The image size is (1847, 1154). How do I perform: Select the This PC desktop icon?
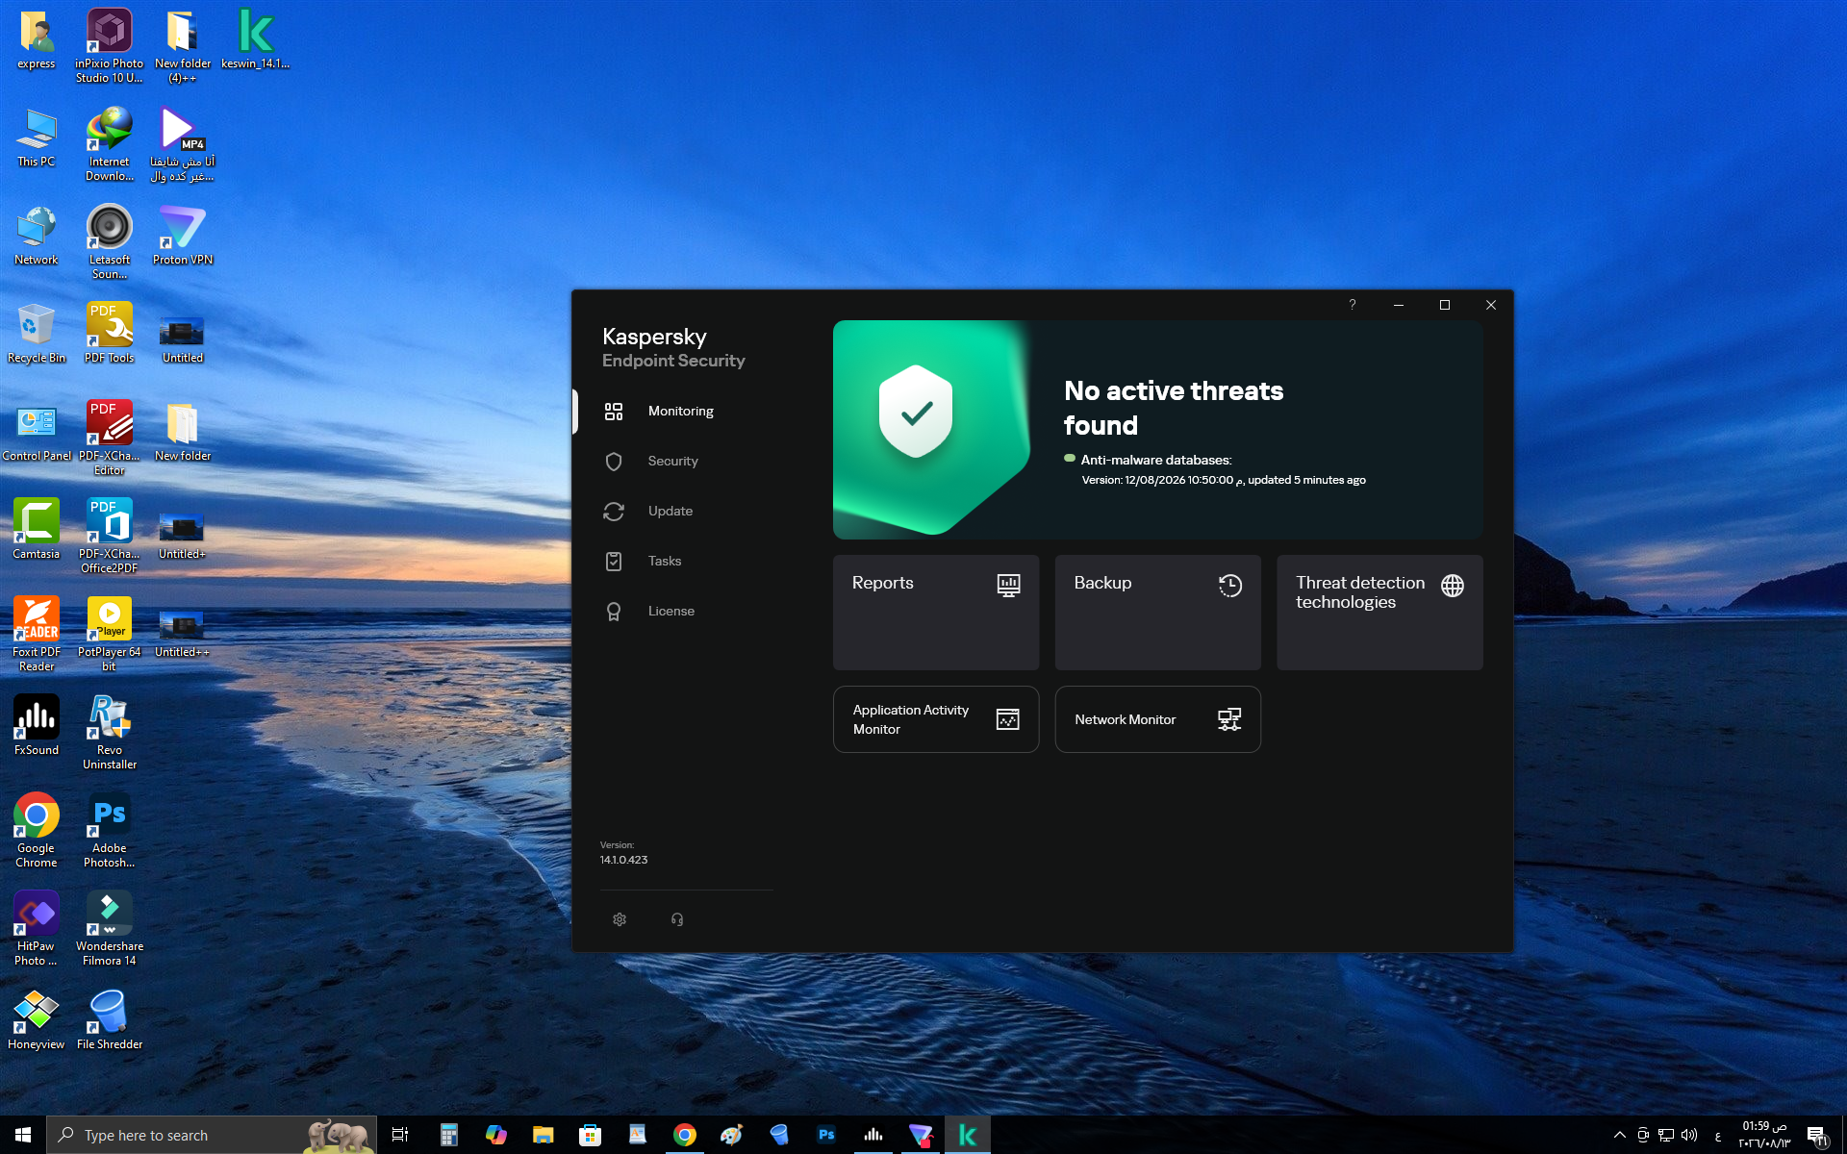[36, 137]
